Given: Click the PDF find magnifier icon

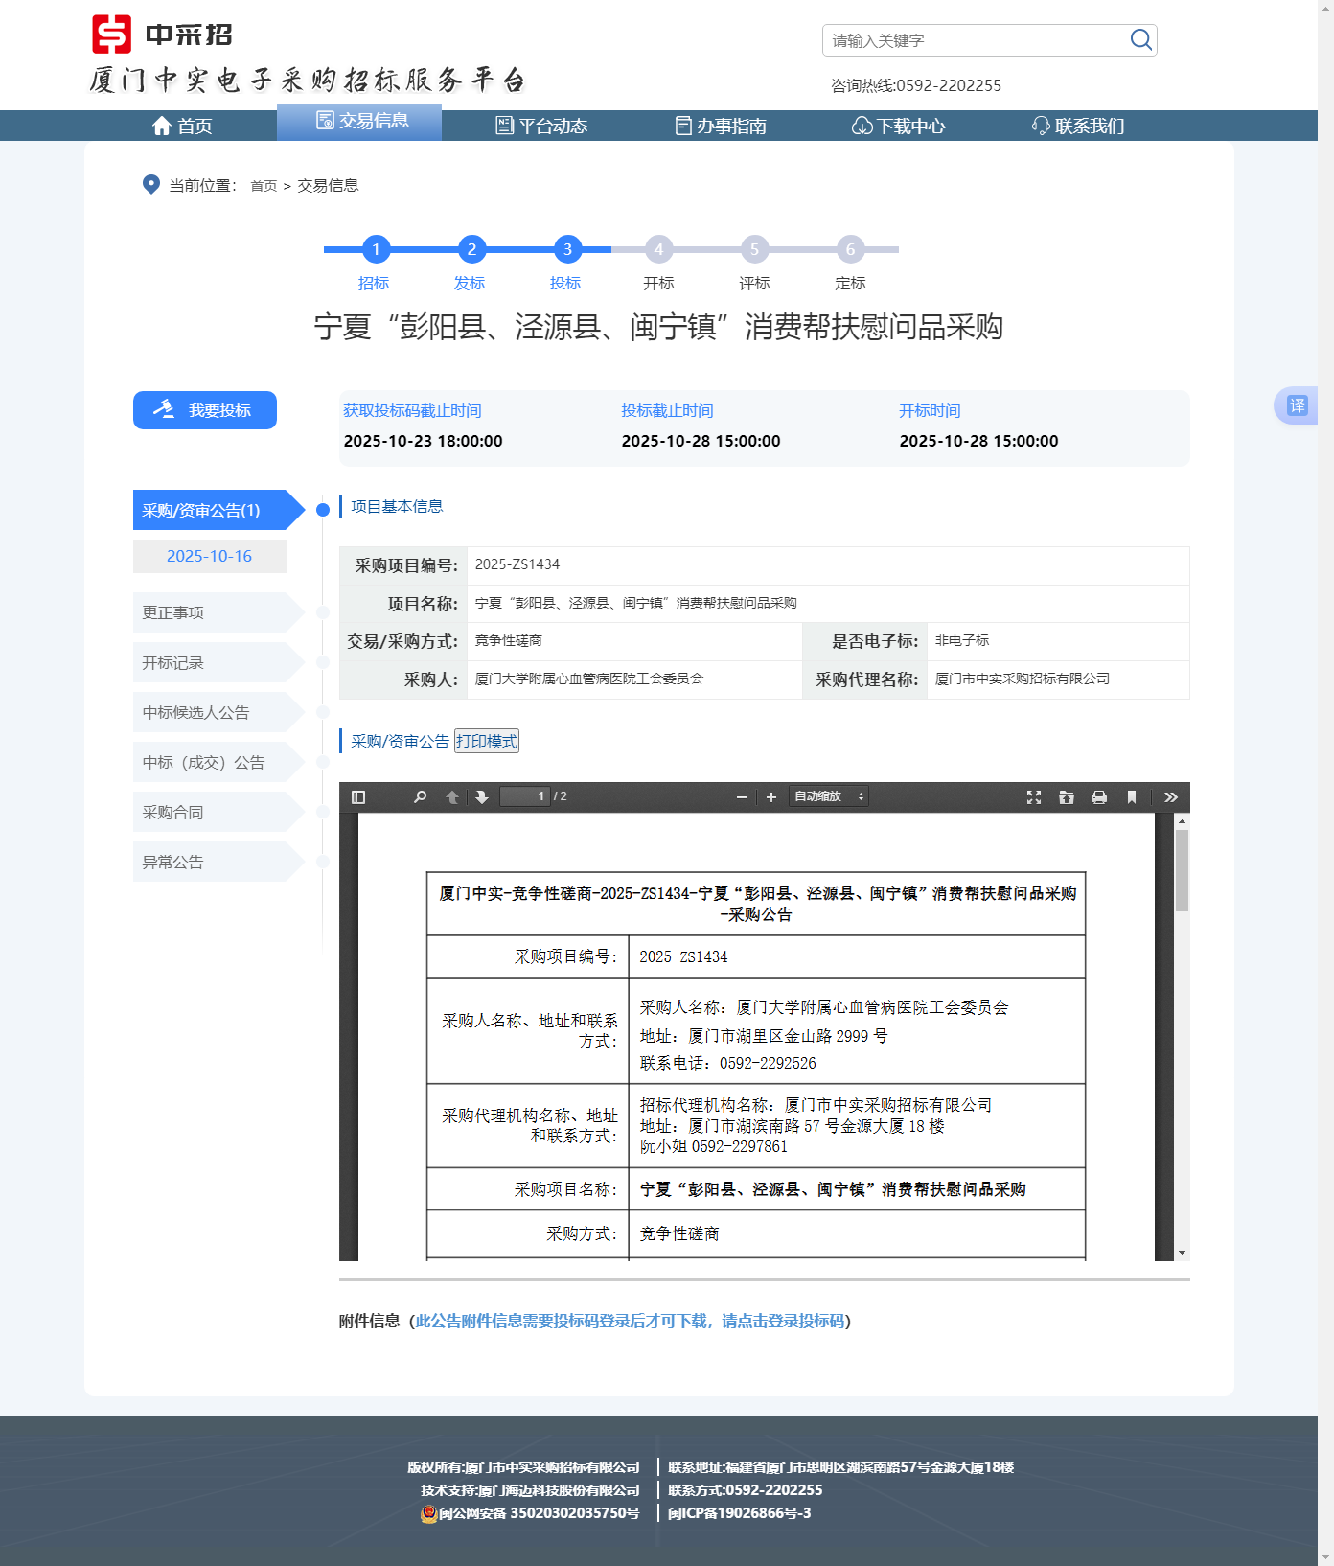Looking at the screenshot, I should 420,796.
